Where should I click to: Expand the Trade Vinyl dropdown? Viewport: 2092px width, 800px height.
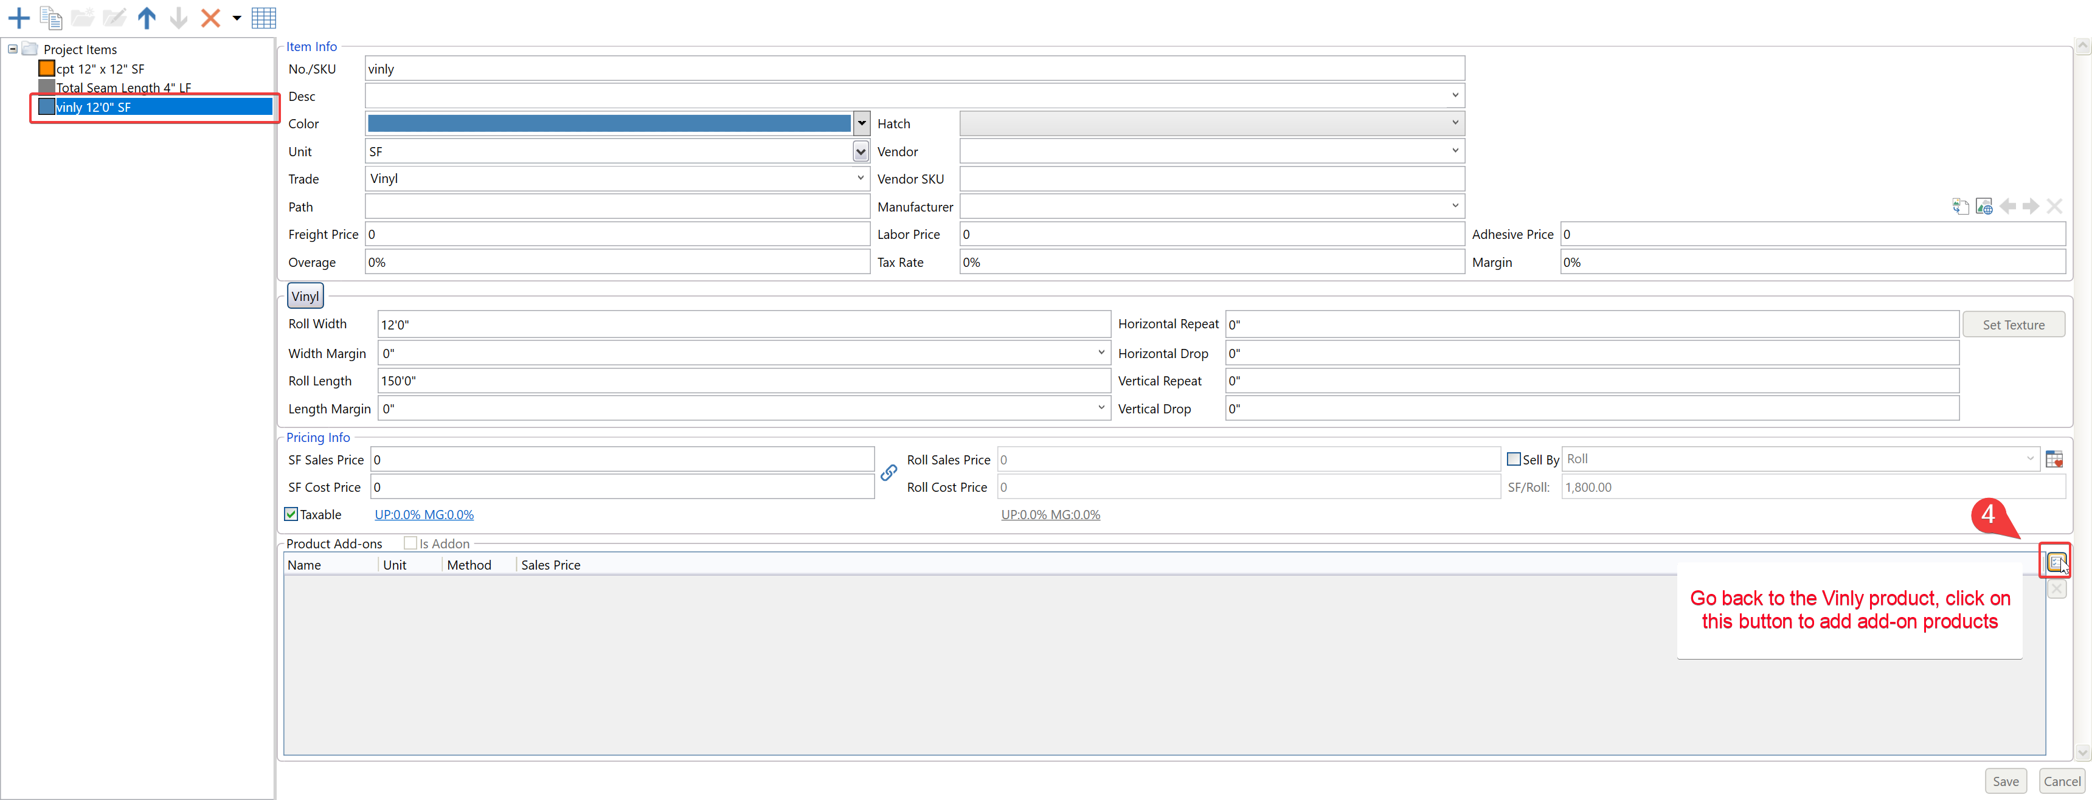tap(860, 179)
